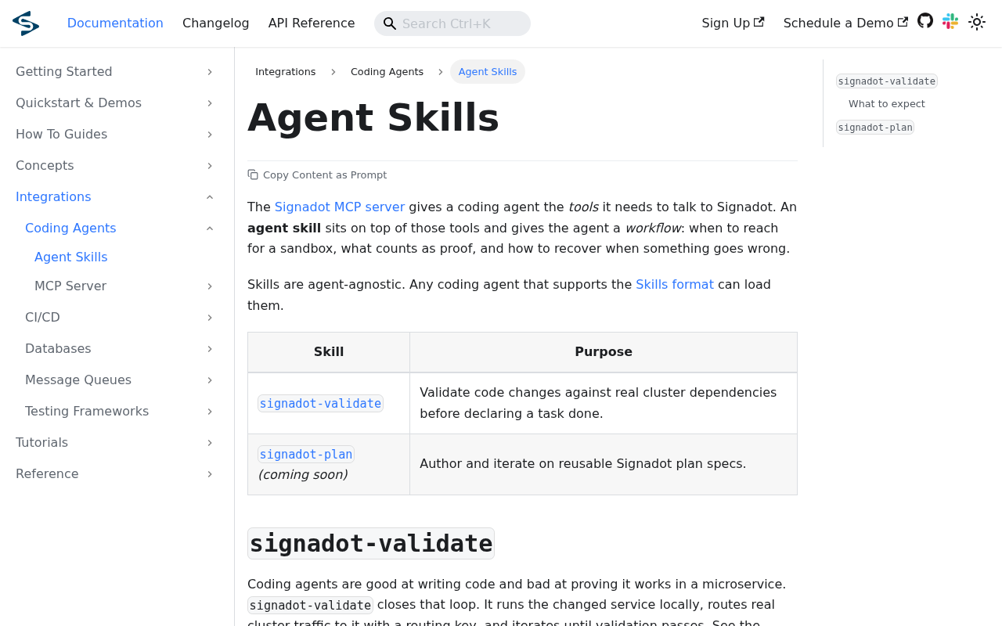1002x626 pixels.
Task: Toggle the light/dark theme
Action: (x=977, y=22)
